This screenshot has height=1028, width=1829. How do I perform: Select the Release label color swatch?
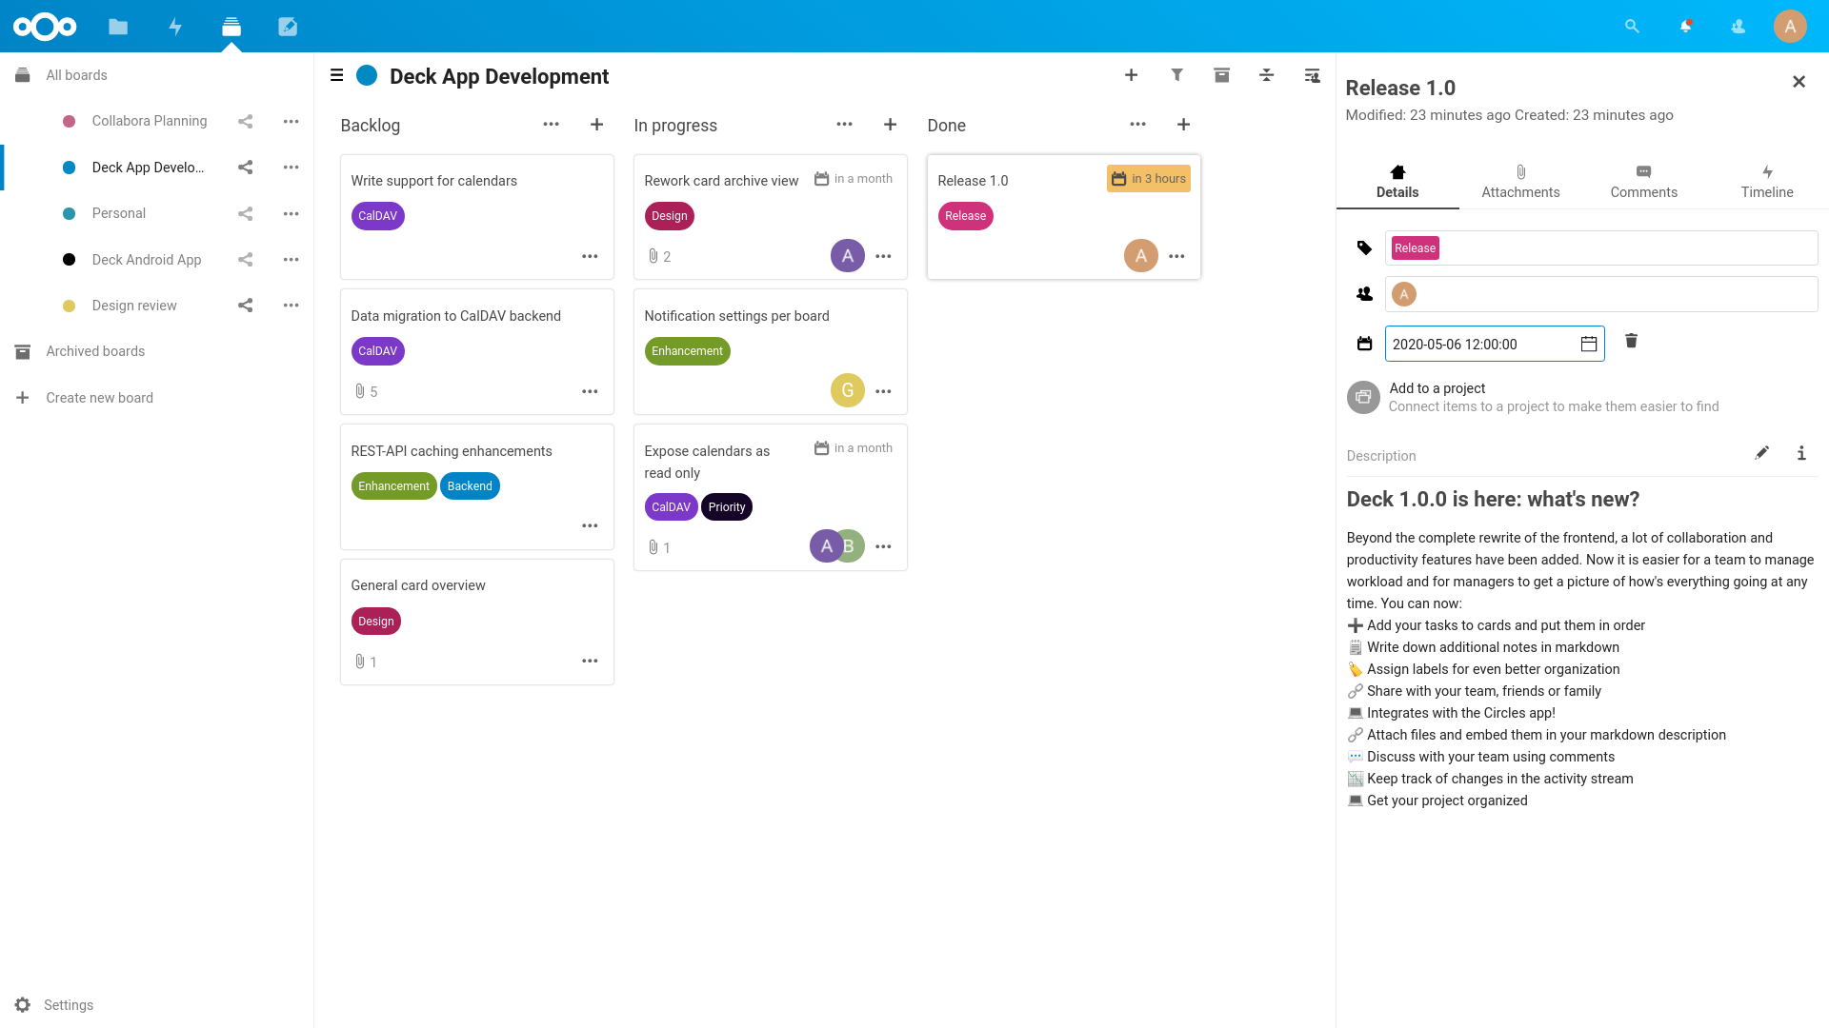[1415, 247]
